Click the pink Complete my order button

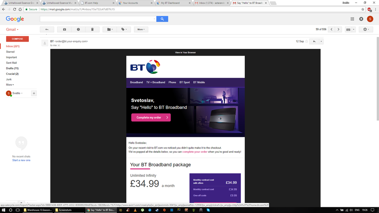151,117
